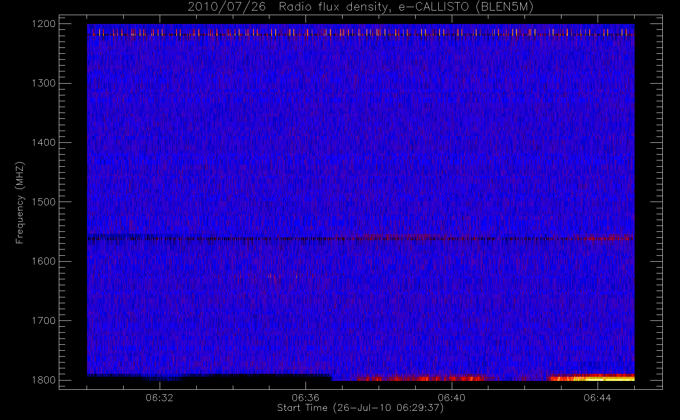The height and width of the screenshot is (420, 680).
Task: Click the 06:36 time tick label
Action: pyautogui.click(x=306, y=398)
